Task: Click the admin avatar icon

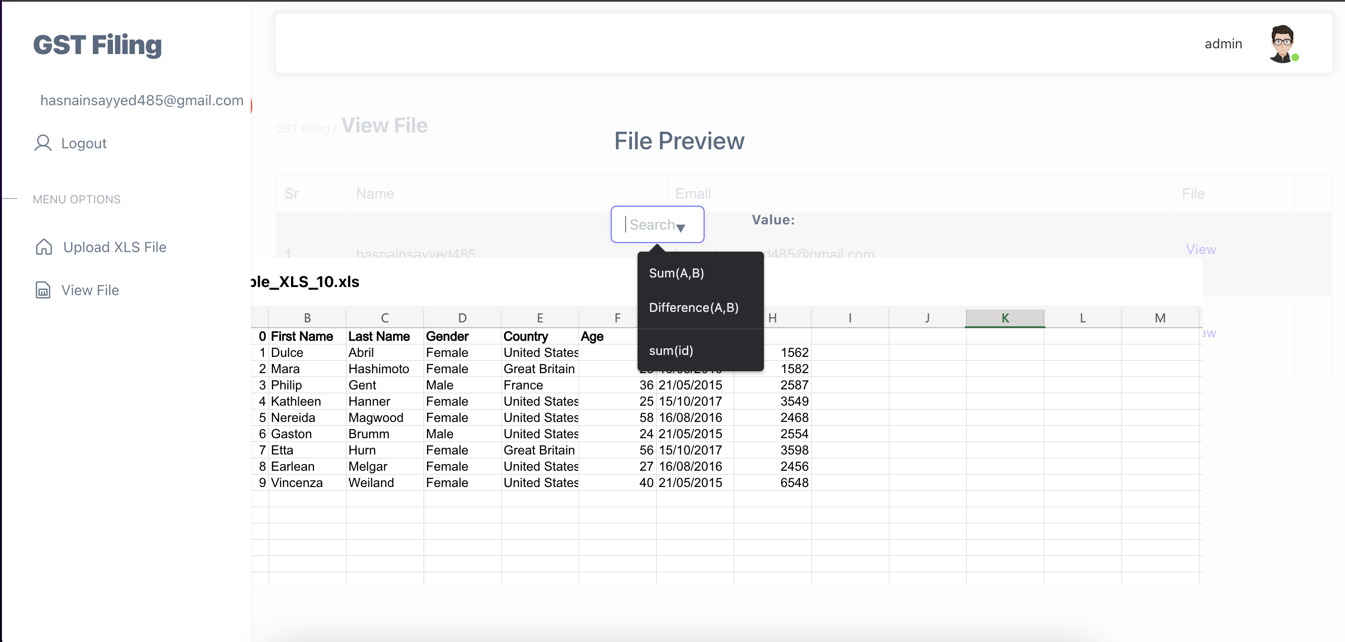Action: 1282,44
